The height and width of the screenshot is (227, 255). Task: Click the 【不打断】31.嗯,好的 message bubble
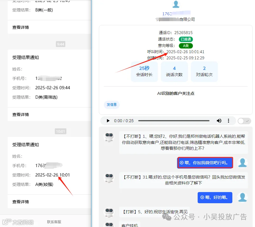[184, 180]
